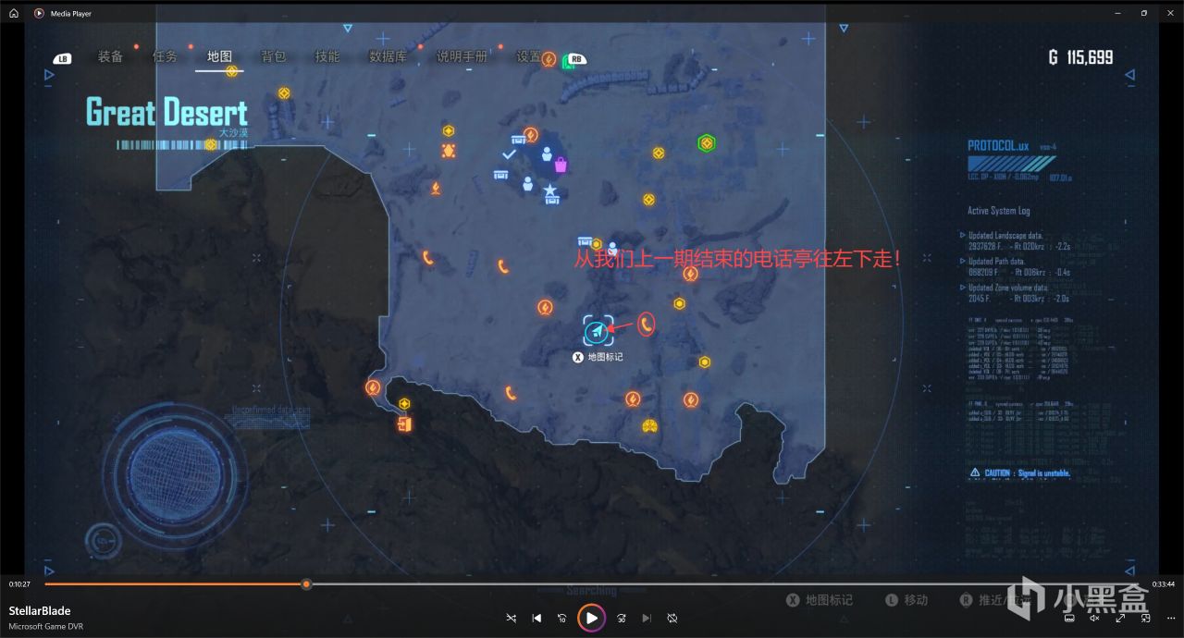Click the orange campfire map icon
The image size is (1184, 638).
coord(436,189)
